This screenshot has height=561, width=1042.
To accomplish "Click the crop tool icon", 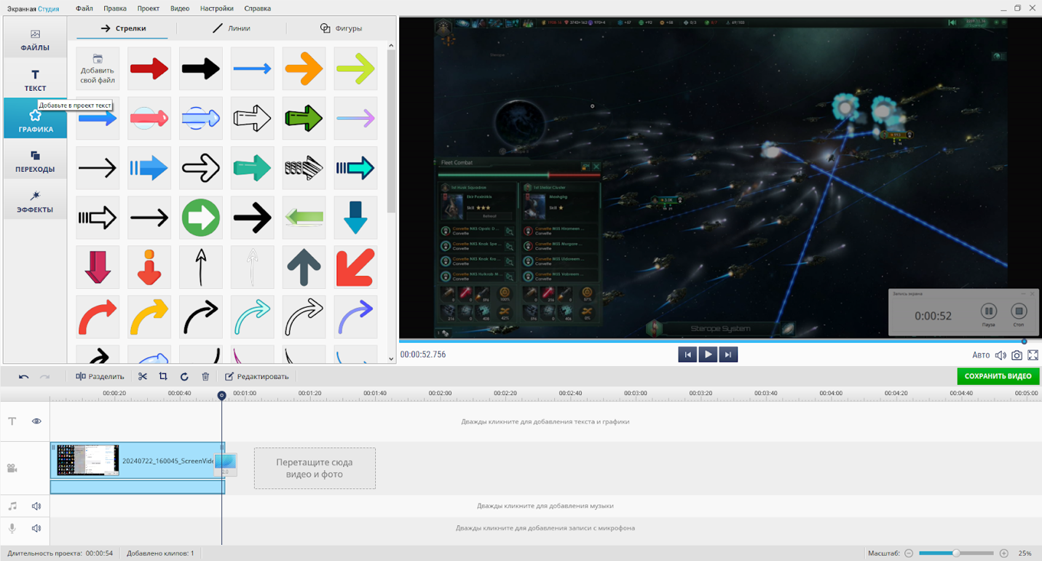I will click(x=163, y=376).
